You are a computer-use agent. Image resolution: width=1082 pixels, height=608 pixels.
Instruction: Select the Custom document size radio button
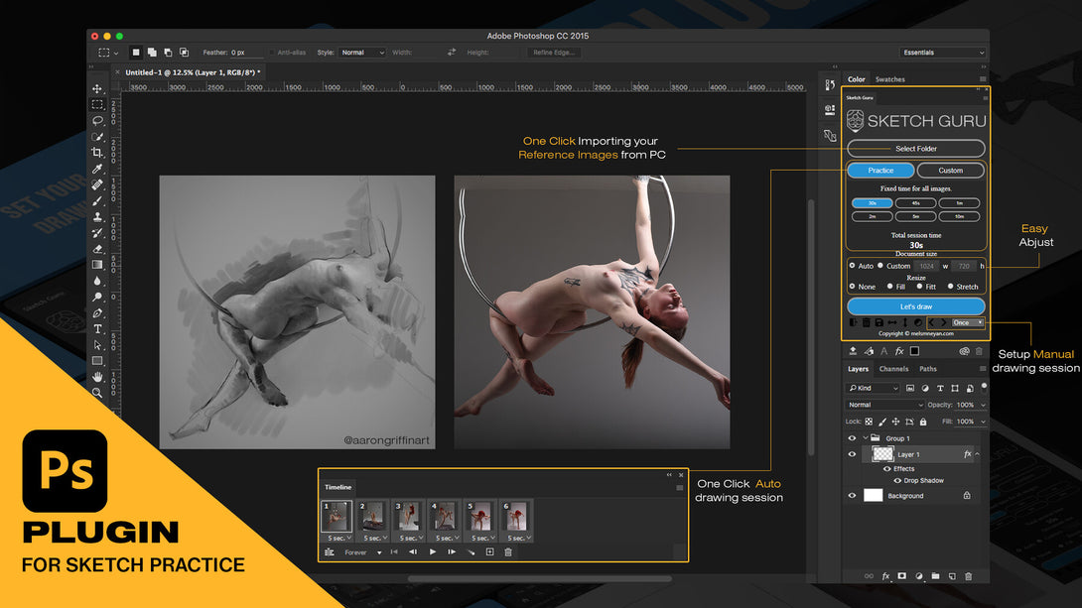click(880, 266)
